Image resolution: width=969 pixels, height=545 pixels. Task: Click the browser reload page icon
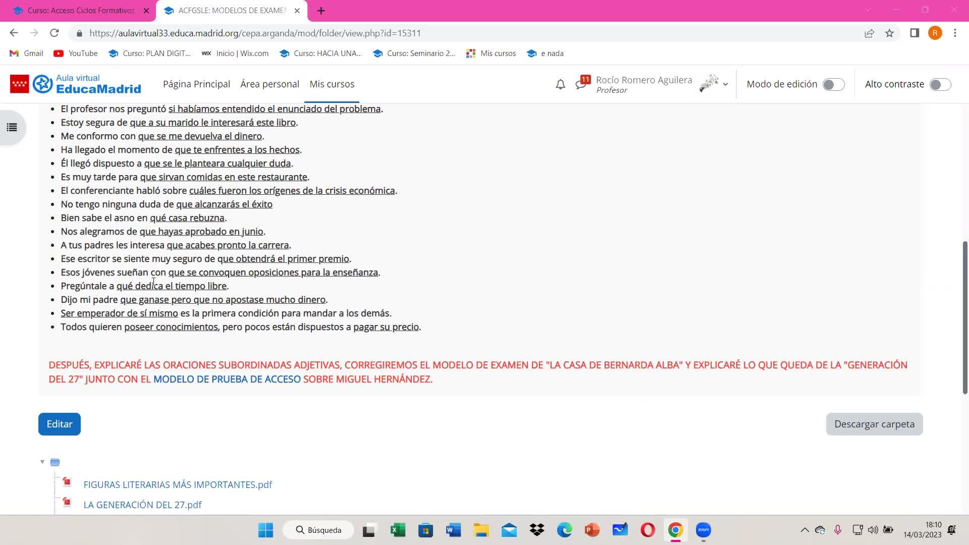[x=55, y=33]
